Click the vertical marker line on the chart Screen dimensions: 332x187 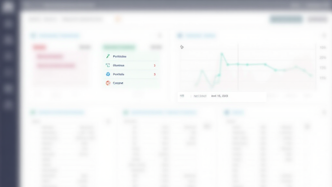[238, 71]
